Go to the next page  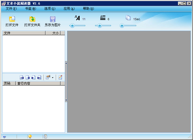point(34,78)
